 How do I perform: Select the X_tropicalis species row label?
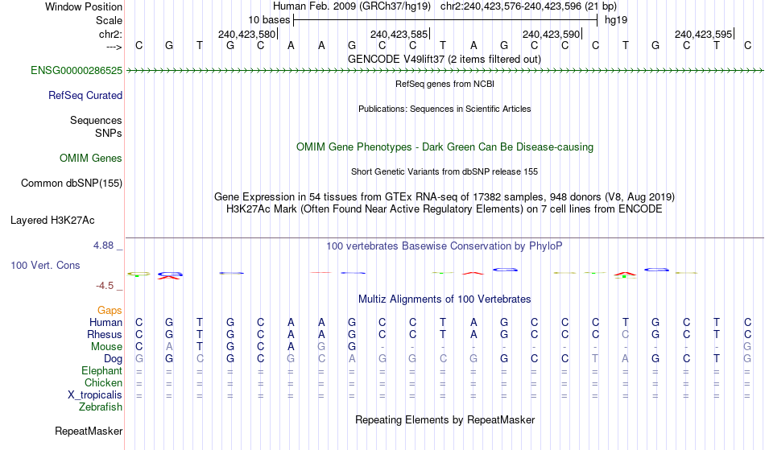point(95,395)
